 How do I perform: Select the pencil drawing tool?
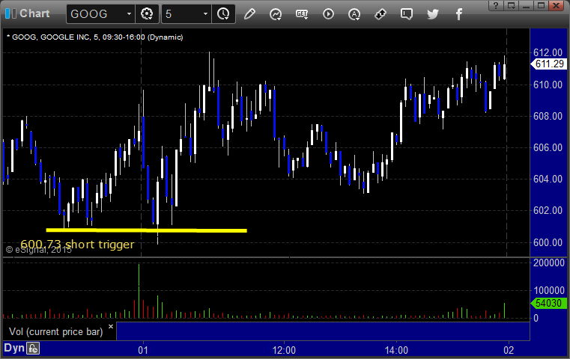249,14
